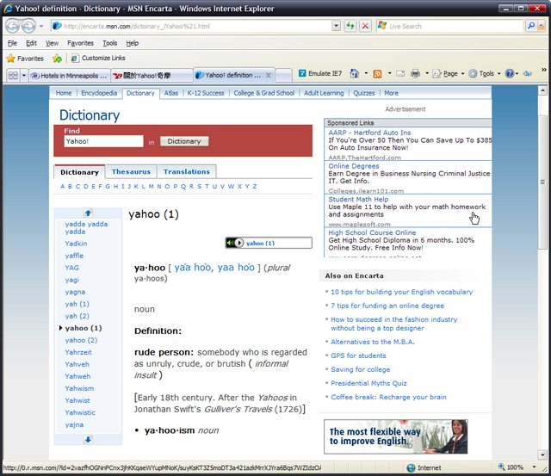551x476 pixels.
Task: Switch to the Yahoo! Chinese tab
Action: click(x=152, y=76)
